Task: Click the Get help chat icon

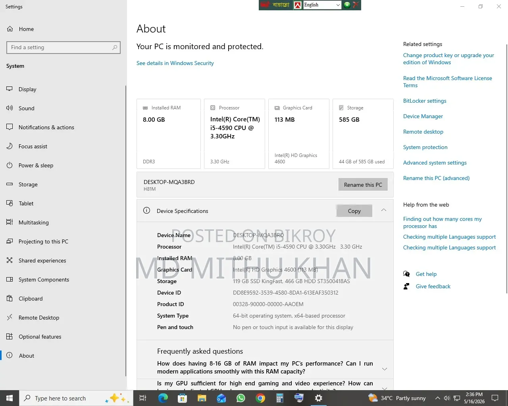Action: pyautogui.click(x=406, y=274)
